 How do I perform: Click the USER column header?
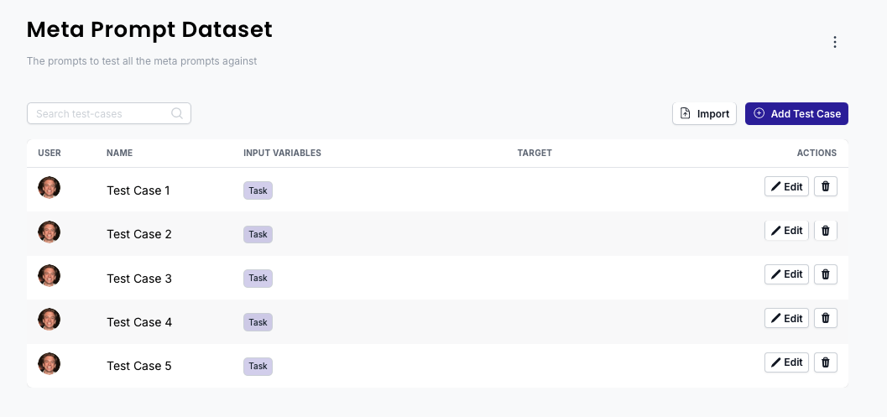tap(50, 153)
